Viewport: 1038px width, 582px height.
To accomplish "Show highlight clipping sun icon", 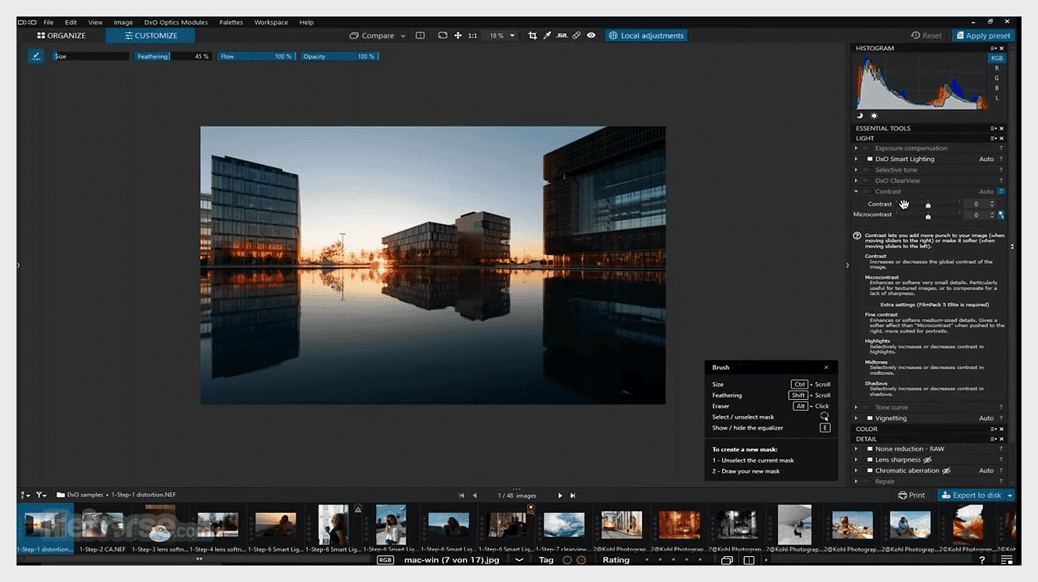I will (874, 115).
